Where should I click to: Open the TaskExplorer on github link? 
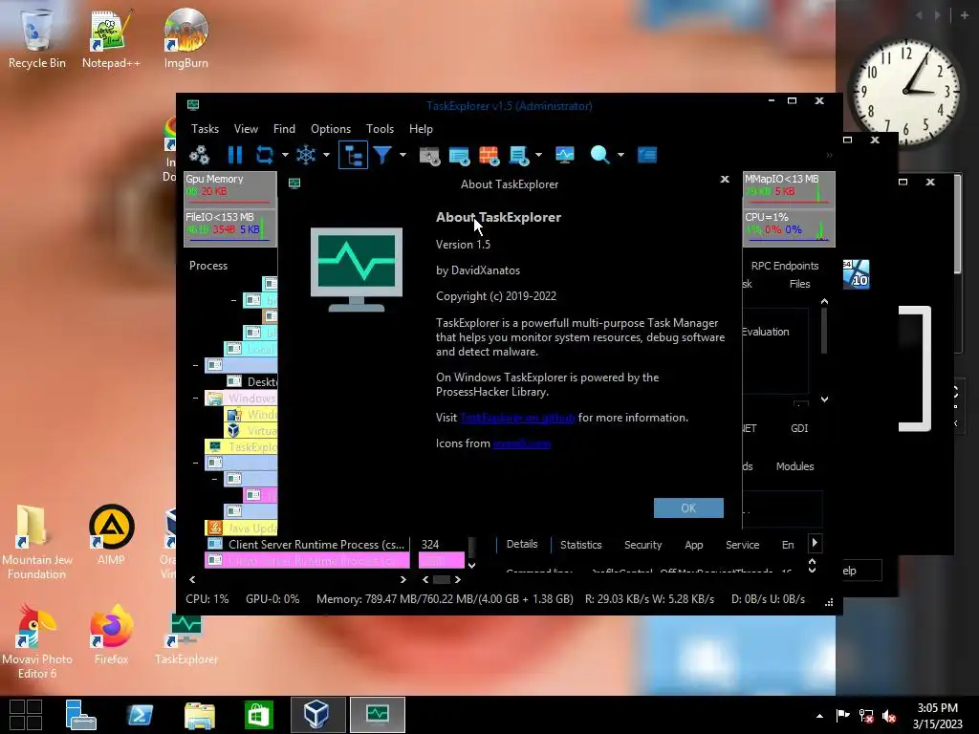(517, 418)
